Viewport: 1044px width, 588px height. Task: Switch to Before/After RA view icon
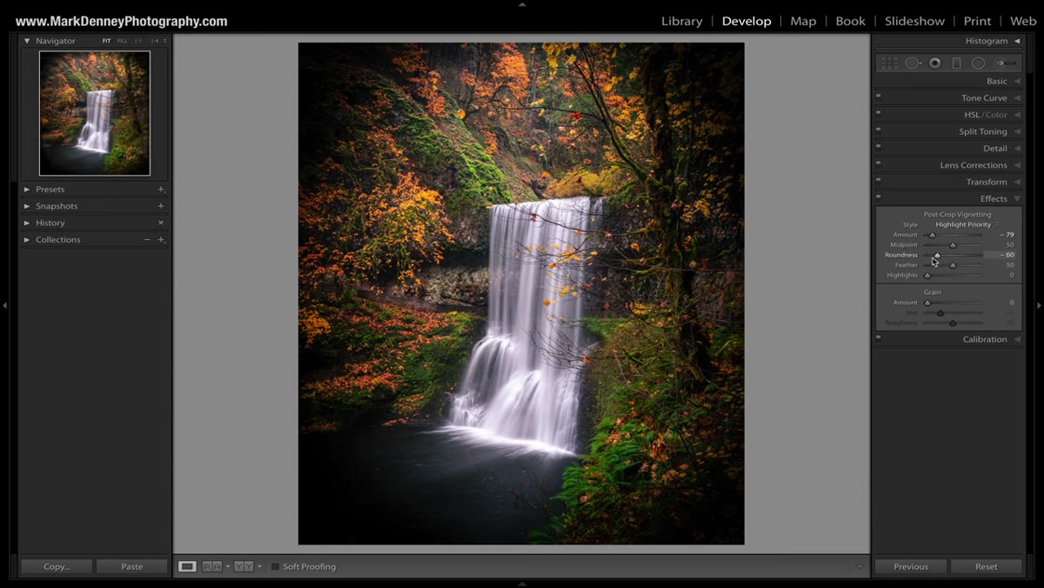[x=212, y=566]
